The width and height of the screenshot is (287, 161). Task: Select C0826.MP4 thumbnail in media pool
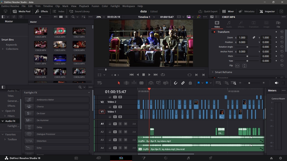[x=60, y=31]
